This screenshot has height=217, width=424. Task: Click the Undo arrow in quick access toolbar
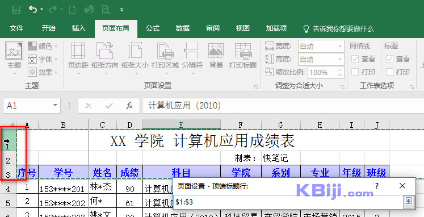33,10
